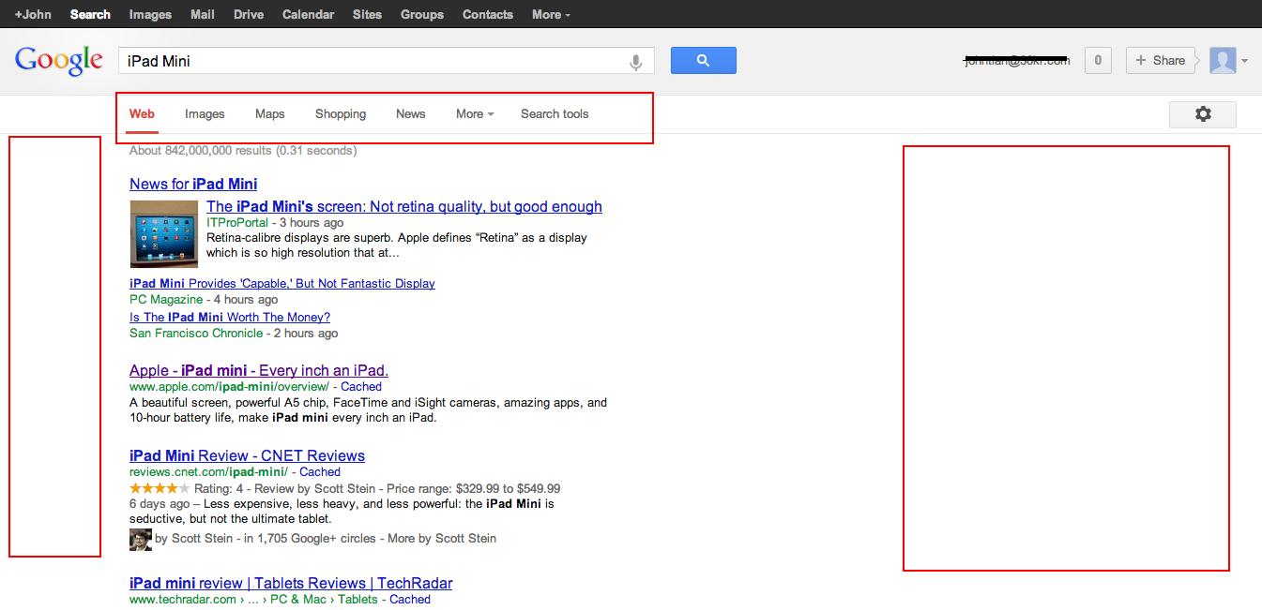Expand the More menu in black bar
1262x610 pixels.
click(x=551, y=14)
